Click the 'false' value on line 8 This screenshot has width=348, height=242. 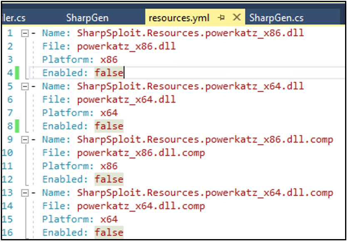tap(109, 126)
